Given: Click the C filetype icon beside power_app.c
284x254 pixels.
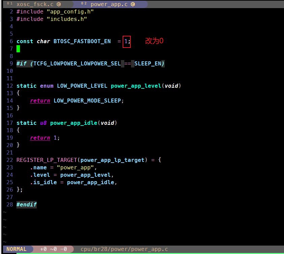Looking at the screenshot, I should point(133,4).
